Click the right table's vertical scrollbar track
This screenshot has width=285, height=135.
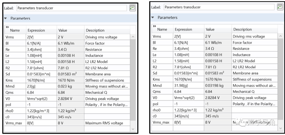280,82
